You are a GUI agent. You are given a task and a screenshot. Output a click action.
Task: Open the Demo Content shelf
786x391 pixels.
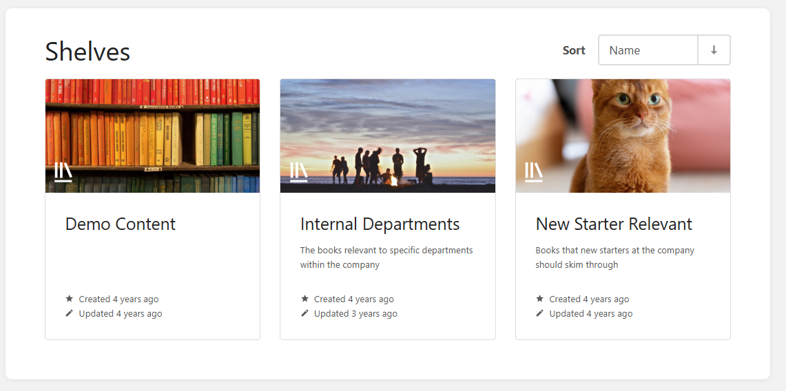click(x=121, y=224)
